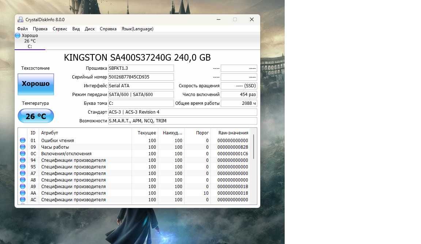Click the Число включений field 454 раз

point(239,95)
